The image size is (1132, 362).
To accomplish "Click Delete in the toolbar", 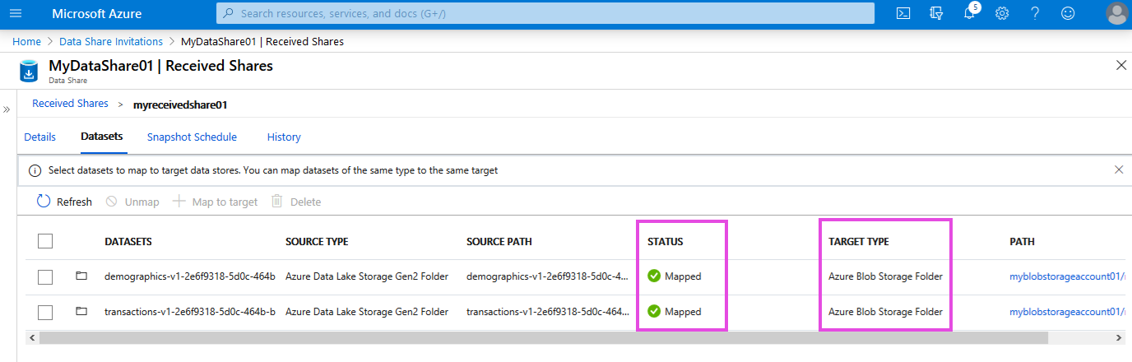I will coord(296,202).
